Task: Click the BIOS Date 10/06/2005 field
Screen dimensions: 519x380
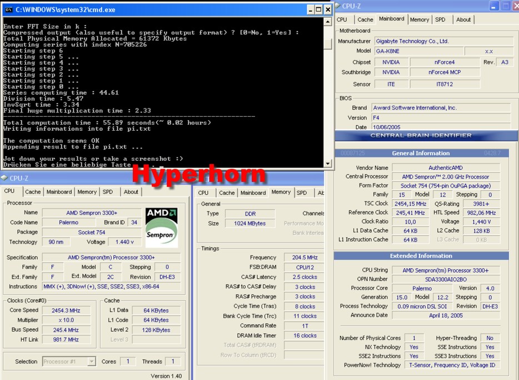Action: pos(441,127)
